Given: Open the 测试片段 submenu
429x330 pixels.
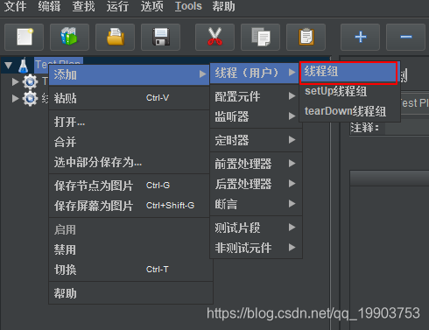Looking at the screenshot, I should (256, 228).
